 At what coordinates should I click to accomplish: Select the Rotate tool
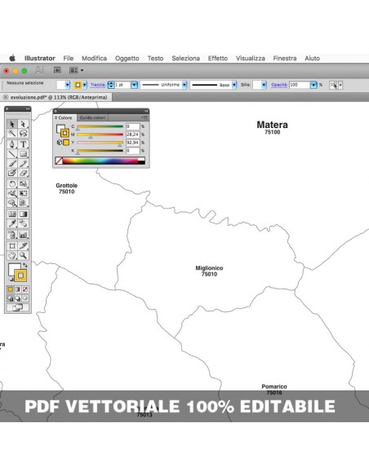click(12, 183)
